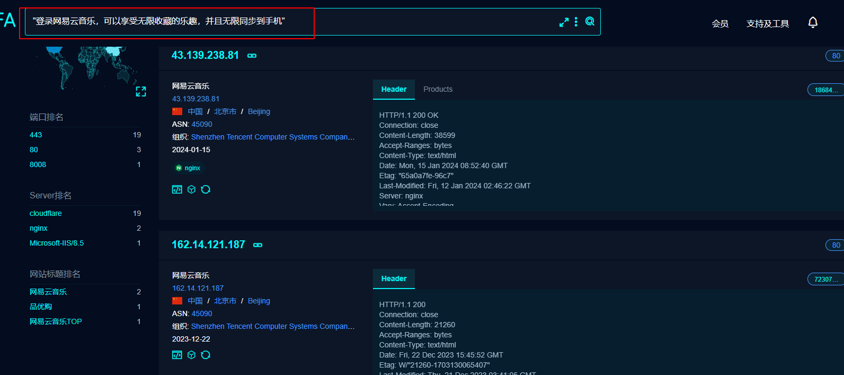Click 北京市 link for 43.139.238.81
844x375 pixels.
click(x=225, y=111)
